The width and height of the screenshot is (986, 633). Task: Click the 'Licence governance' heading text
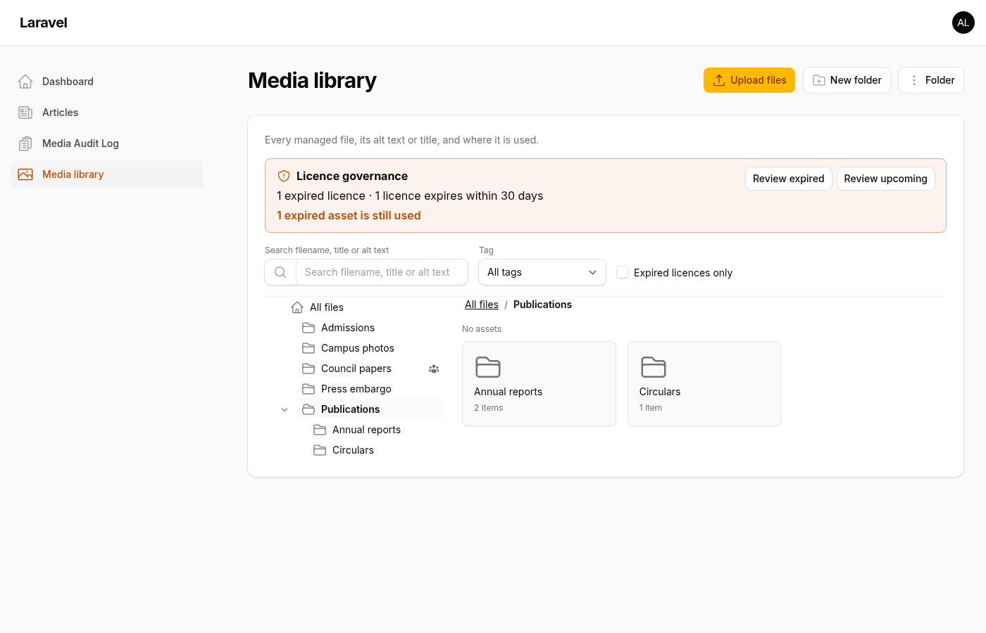(x=352, y=176)
